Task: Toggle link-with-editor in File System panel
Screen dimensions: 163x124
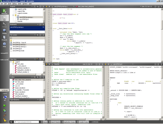Action: [37, 35]
